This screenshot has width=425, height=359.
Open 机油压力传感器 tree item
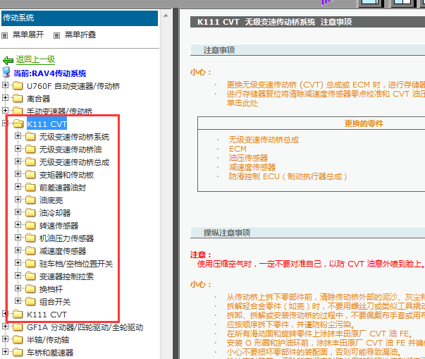[67, 238]
